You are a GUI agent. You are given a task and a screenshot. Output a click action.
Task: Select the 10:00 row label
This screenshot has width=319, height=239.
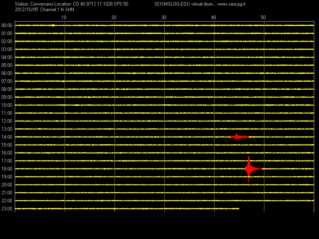[7, 105]
